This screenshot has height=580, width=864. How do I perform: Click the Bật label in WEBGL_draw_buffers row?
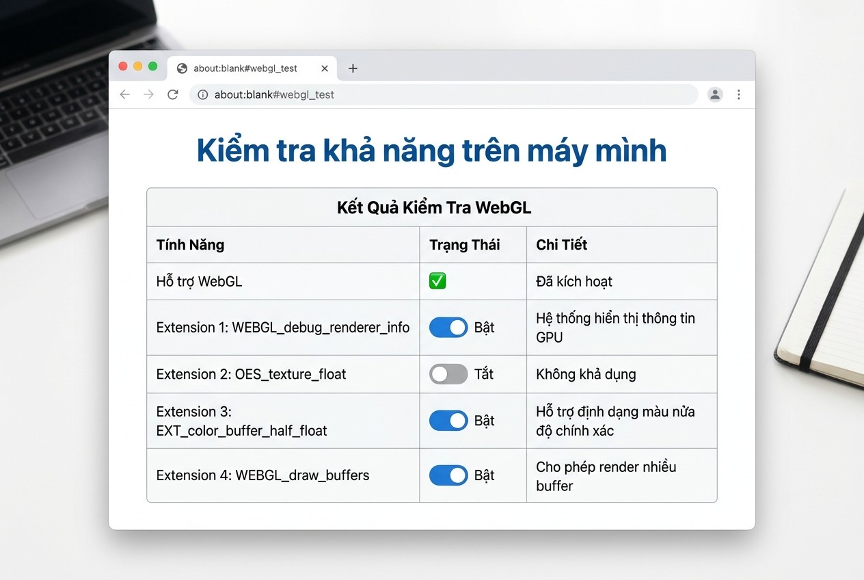pyautogui.click(x=485, y=475)
